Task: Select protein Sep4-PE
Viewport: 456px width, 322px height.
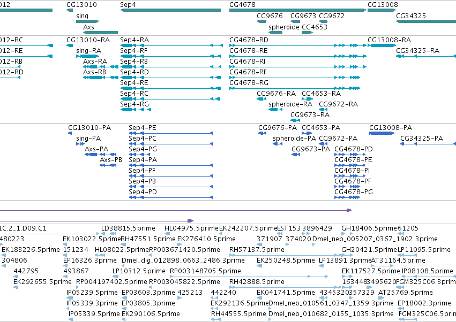Action: tap(171, 133)
